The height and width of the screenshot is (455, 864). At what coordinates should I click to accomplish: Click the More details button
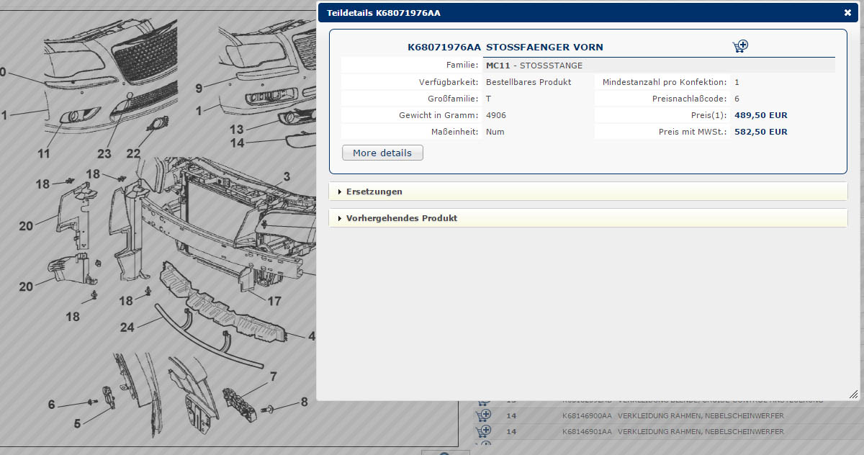click(x=382, y=153)
